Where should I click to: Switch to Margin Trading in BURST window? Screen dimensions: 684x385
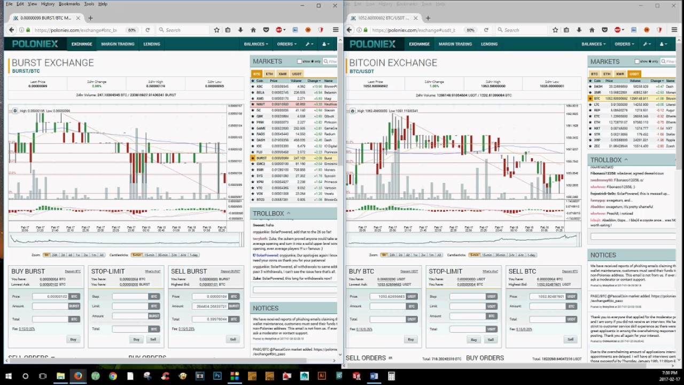point(118,44)
